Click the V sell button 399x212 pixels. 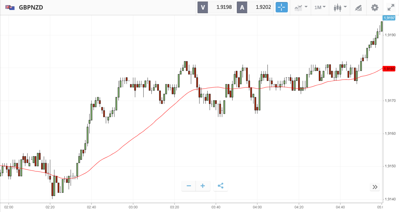point(203,7)
